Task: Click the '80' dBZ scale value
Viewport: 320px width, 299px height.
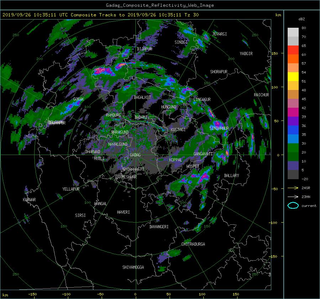Action: [304, 28]
